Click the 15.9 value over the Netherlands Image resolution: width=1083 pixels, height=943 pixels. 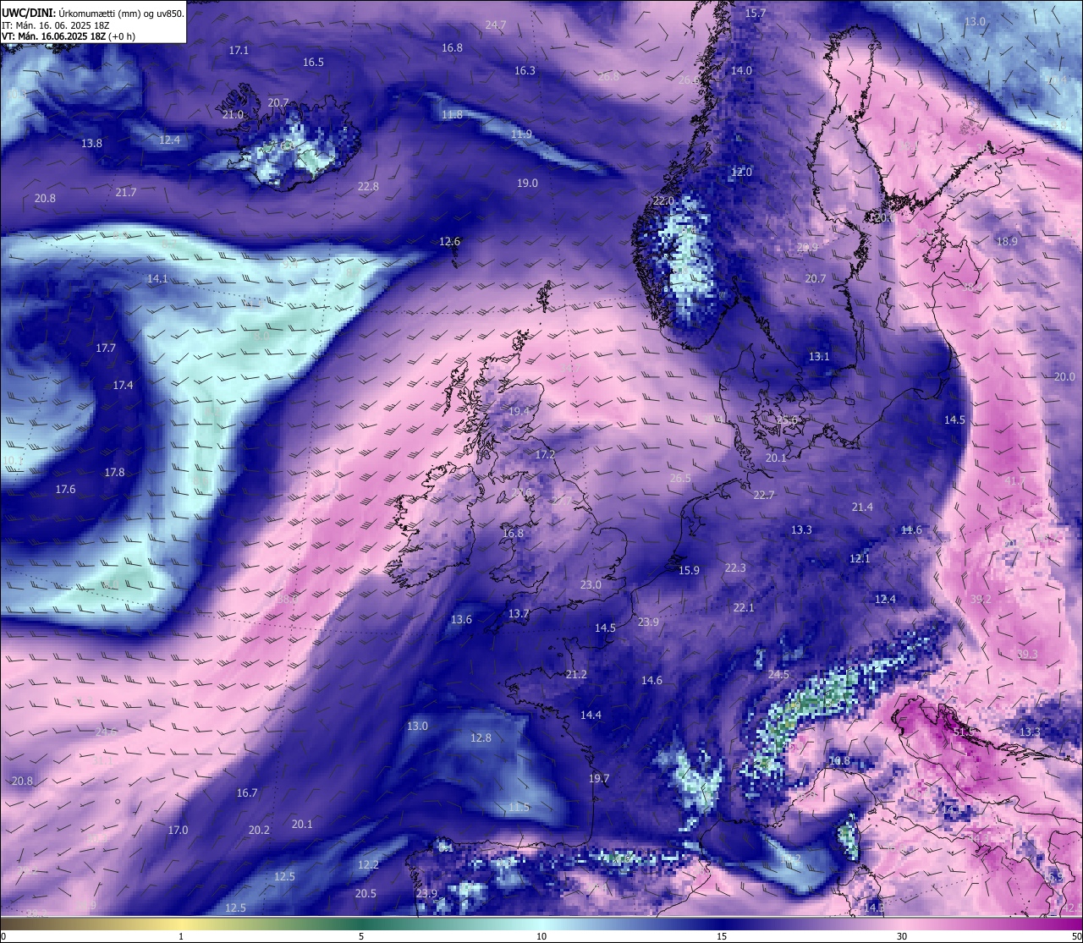pyautogui.click(x=689, y=570)
